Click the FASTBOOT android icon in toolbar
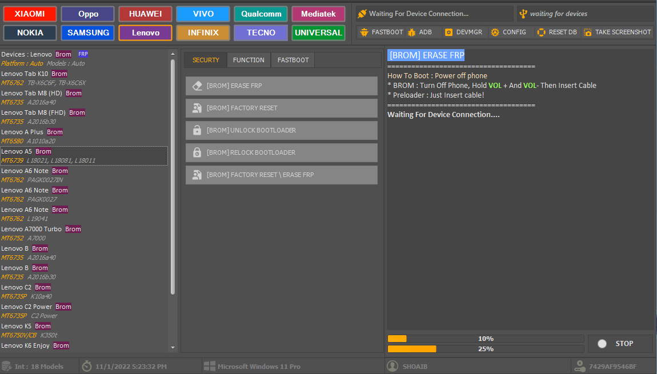Screen dimensions: 657x374 pos(364,33)
